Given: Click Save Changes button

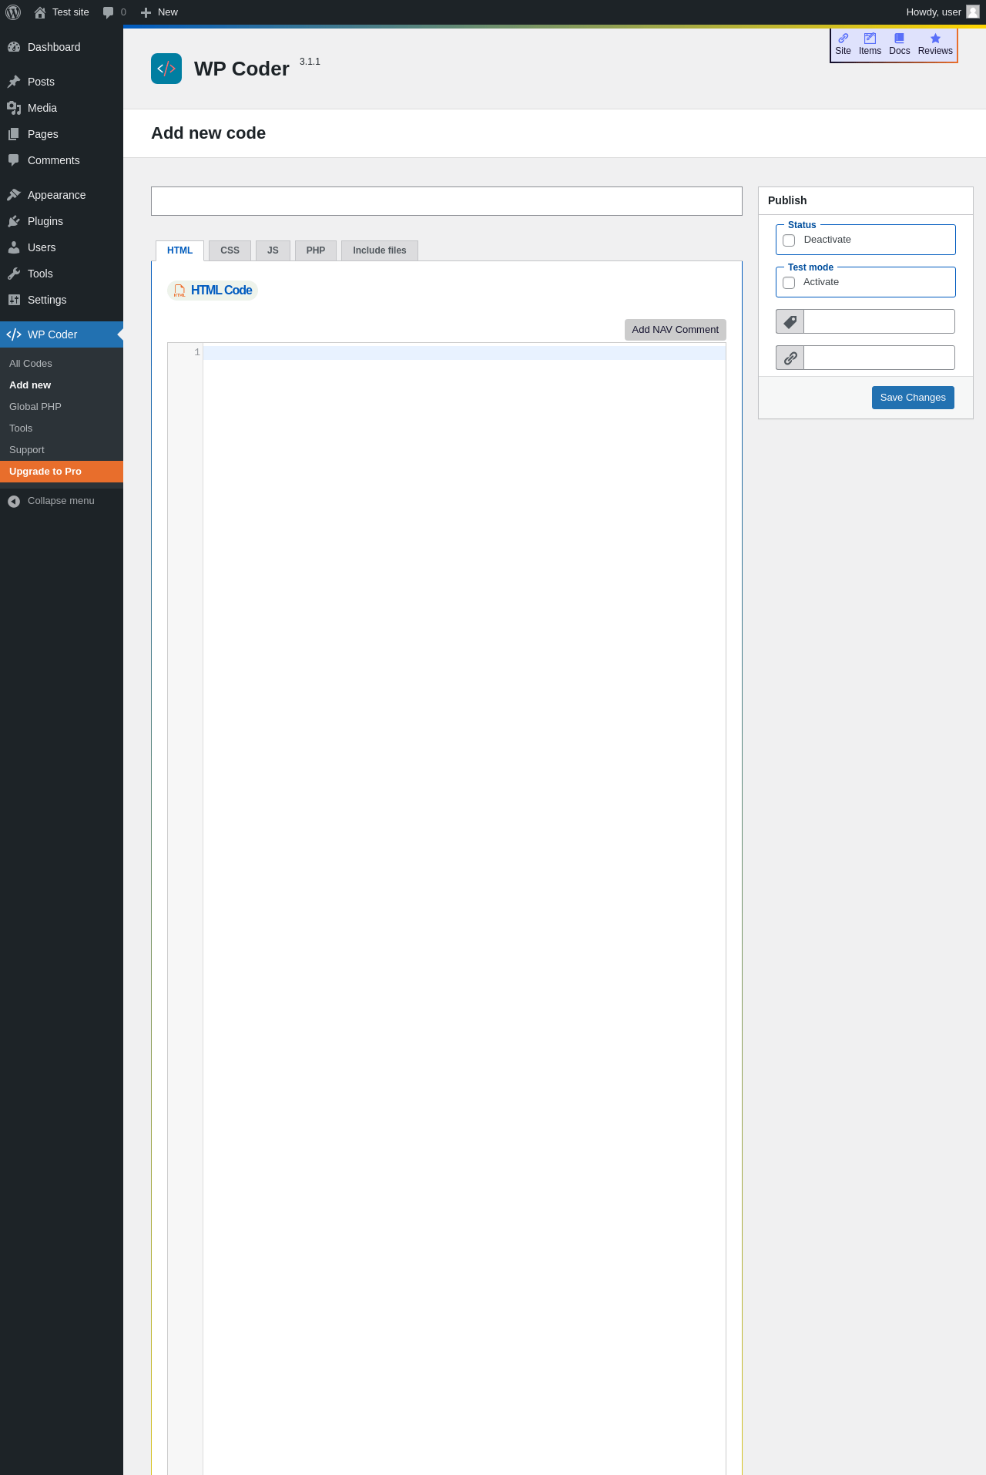Looking at the screenshot, I should [x=913, y=398].
